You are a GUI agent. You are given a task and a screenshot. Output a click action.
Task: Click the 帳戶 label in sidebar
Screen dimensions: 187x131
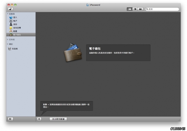tap(15, 21)
